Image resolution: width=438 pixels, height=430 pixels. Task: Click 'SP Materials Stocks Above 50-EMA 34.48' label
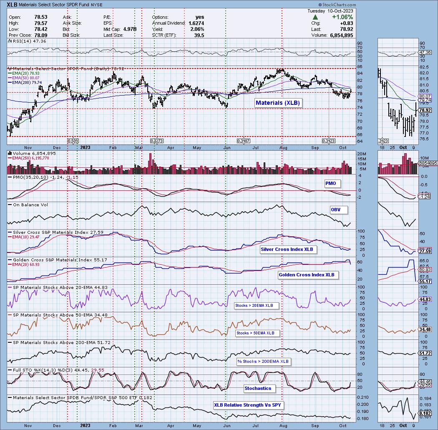click(58, 315)
